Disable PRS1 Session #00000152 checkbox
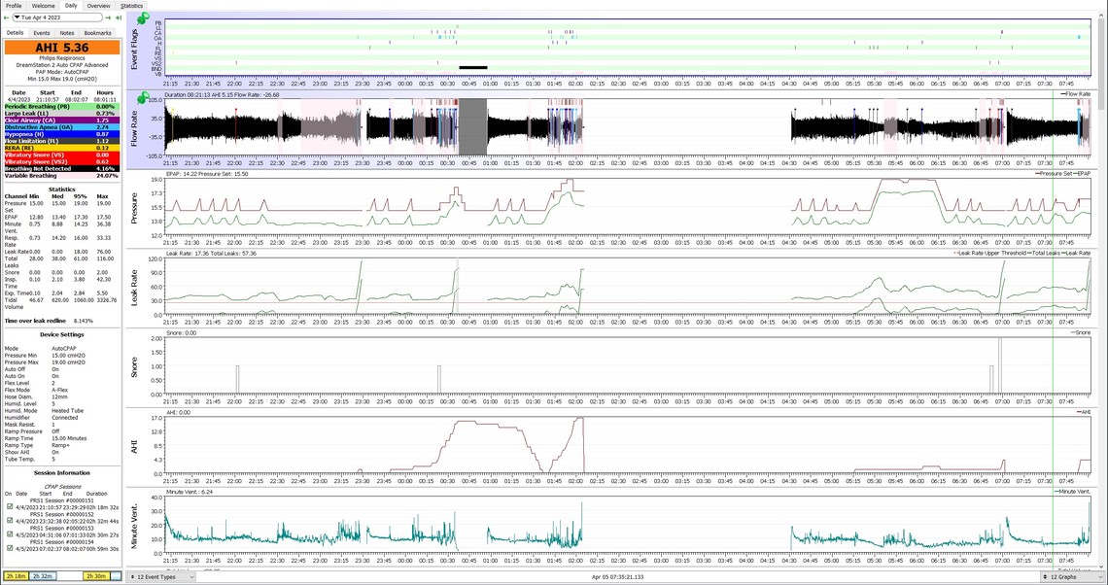 point(9,521)
